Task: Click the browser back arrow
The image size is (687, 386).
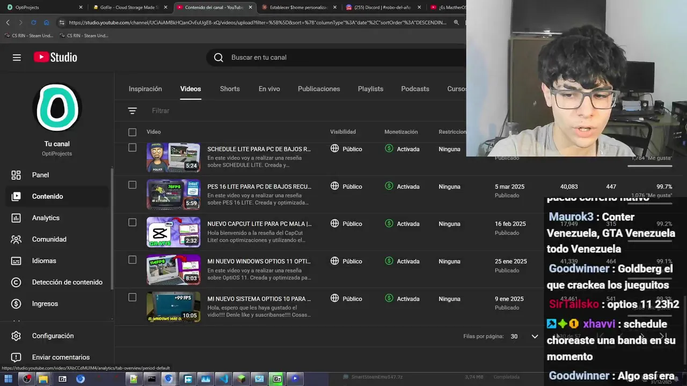Action: 8,23
